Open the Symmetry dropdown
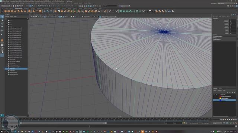Image resolution: width=238 pixels, height=133 pixels. (70, 6)
